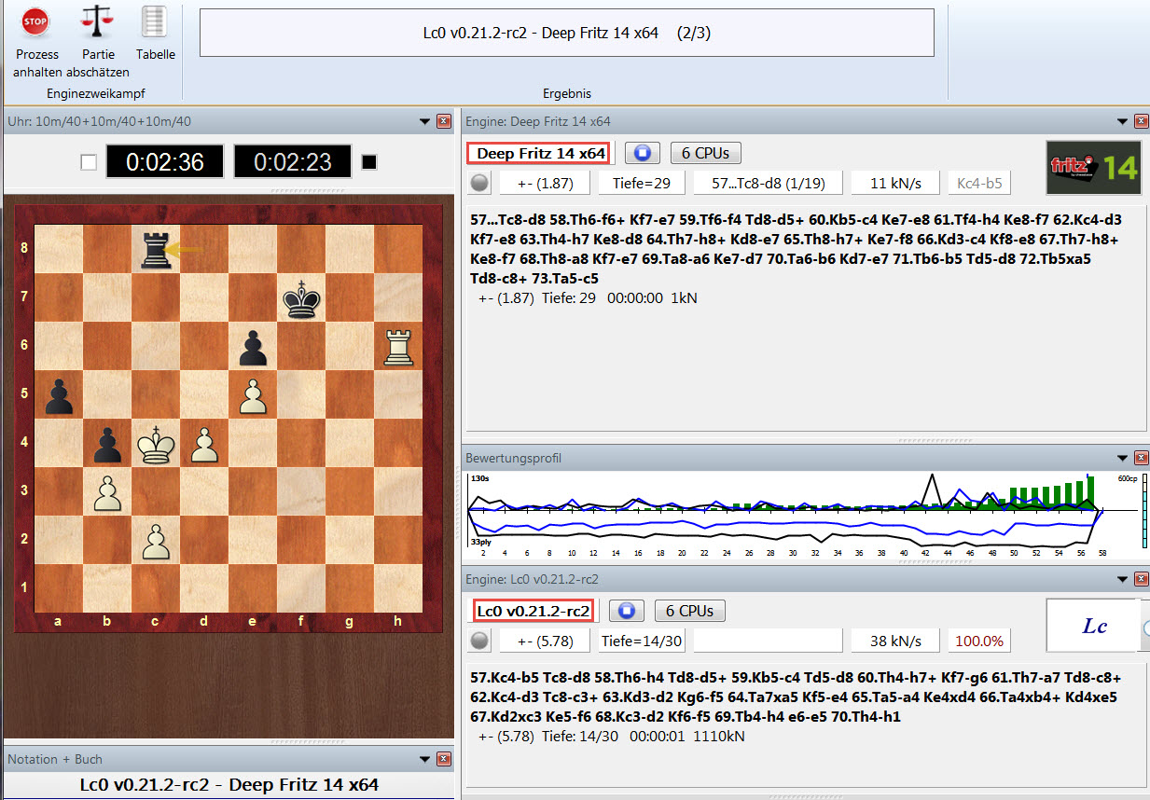
Task: Close the Lc0 engine panel
Action: [x=1141, y=579]
